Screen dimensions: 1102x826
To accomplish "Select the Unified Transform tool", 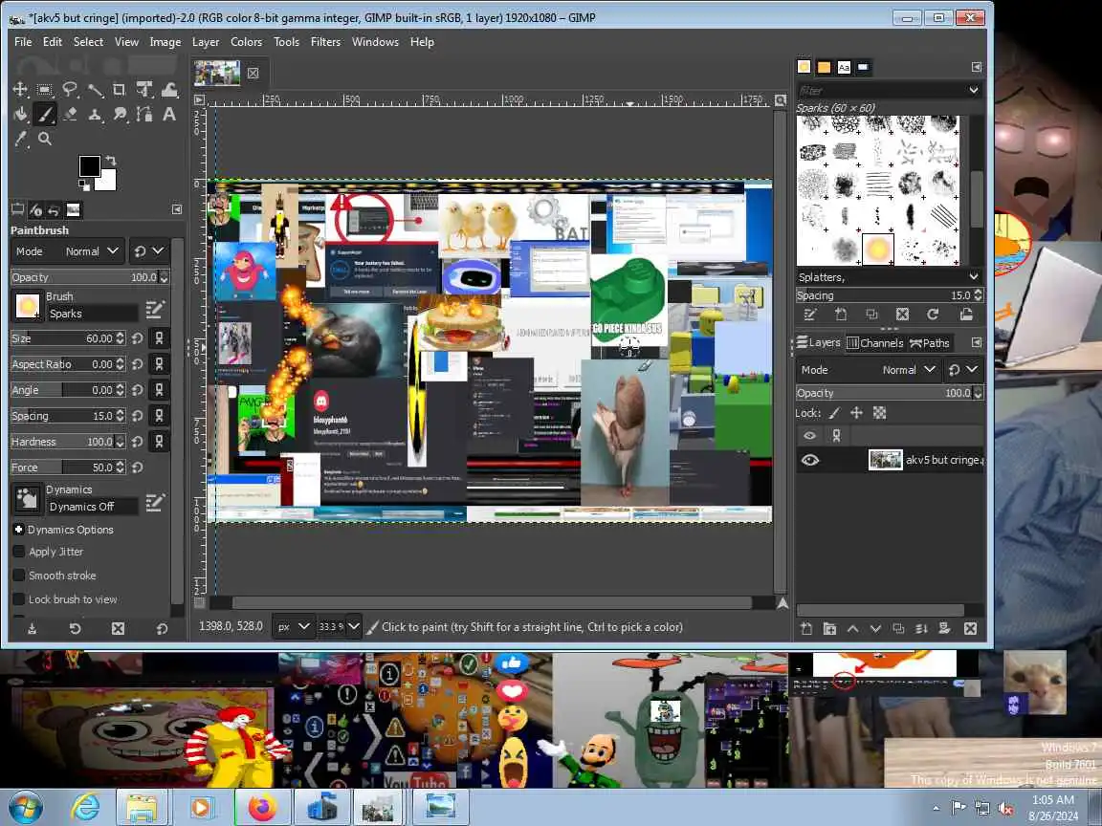I will tap(144, 89).
